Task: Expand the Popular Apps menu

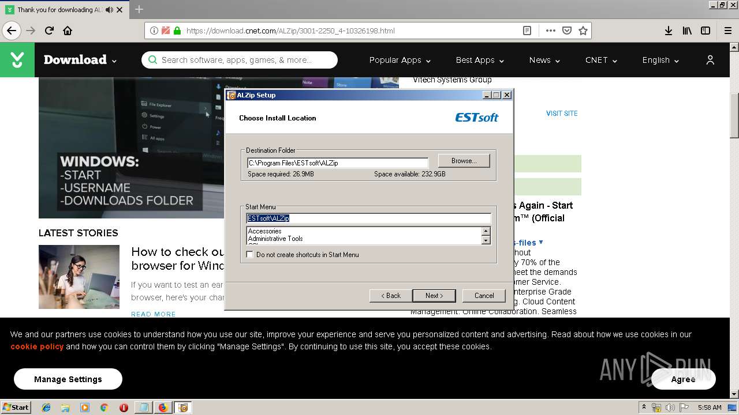Action: pyautogui.click(x=400, y=60)
